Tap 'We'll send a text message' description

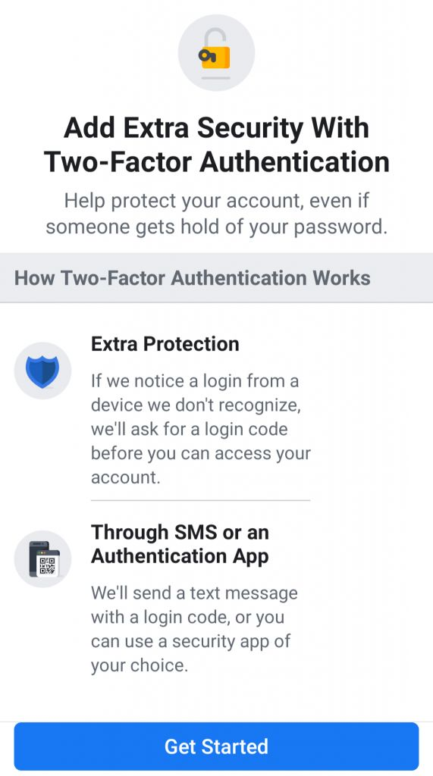pyautogui.click(x=194, y=593)
